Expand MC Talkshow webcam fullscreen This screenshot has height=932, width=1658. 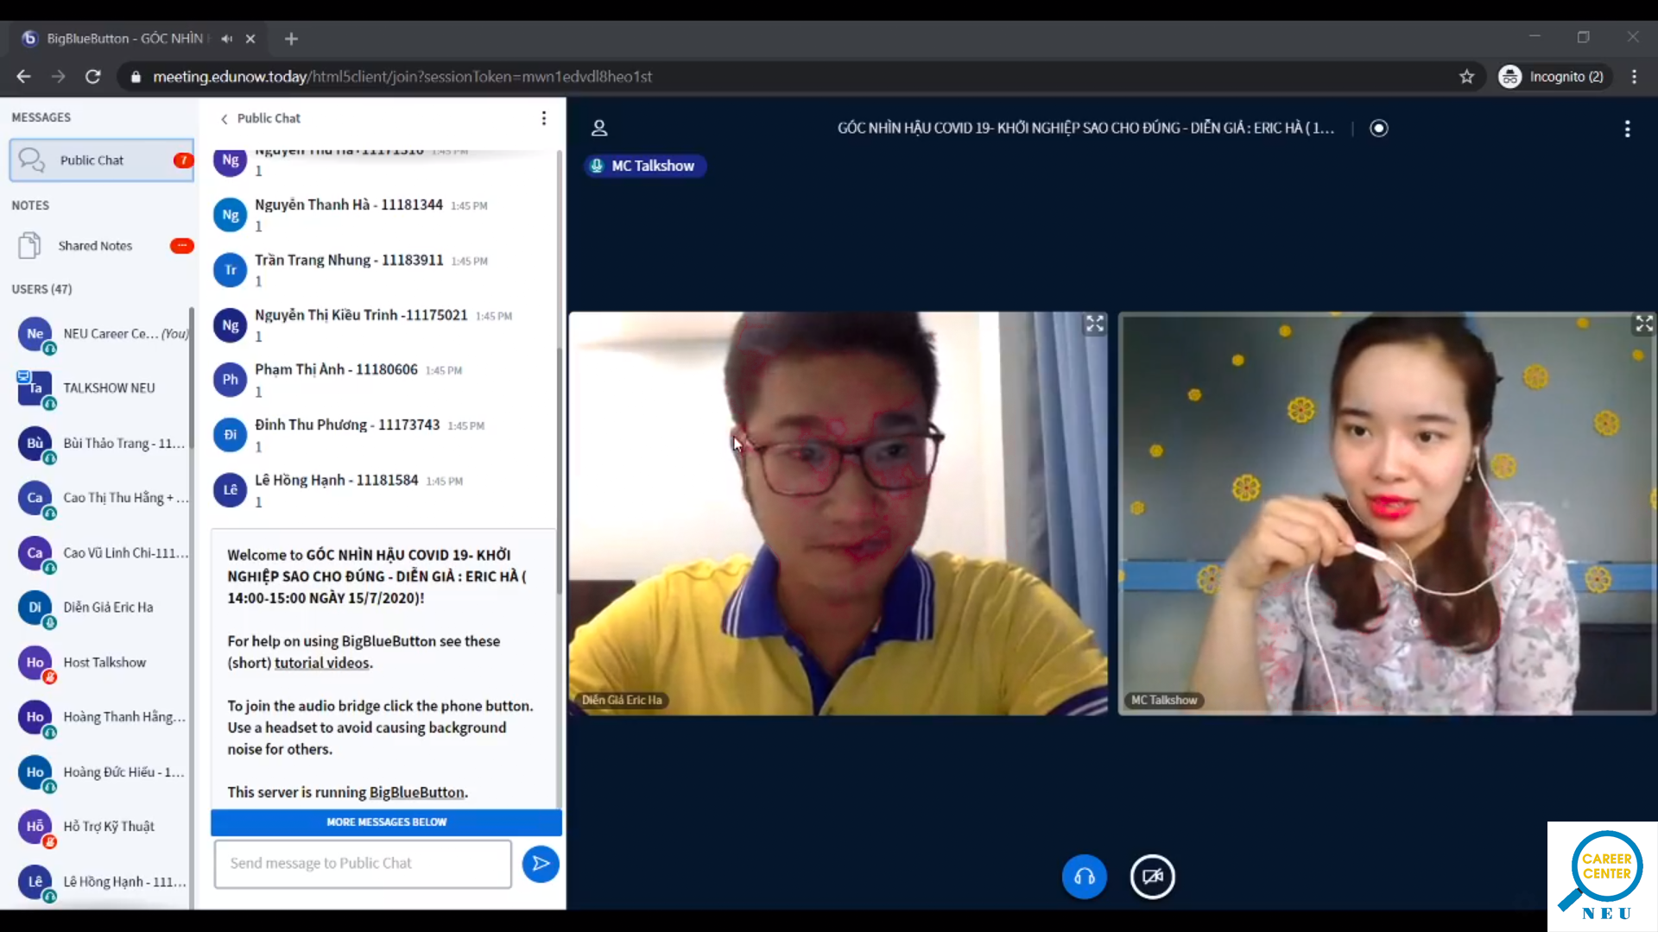[x=1643, y=324]
